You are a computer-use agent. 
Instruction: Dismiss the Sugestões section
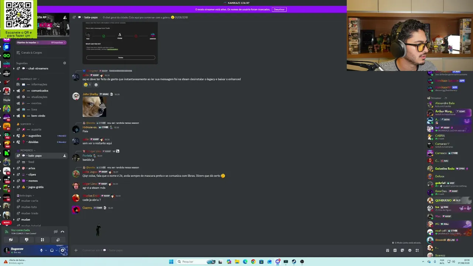(65, 63)
